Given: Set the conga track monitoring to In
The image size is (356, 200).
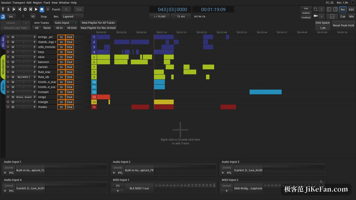Looking at the screenshot, I should tap(61, 97).
